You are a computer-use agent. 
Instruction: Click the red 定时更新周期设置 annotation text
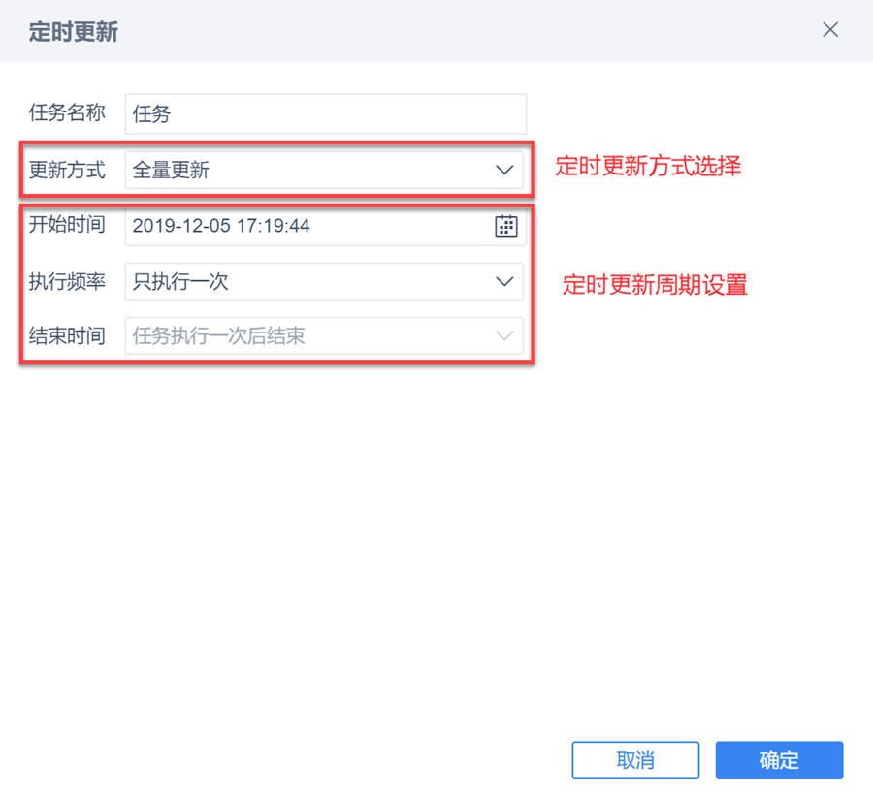tap(656, 285)
